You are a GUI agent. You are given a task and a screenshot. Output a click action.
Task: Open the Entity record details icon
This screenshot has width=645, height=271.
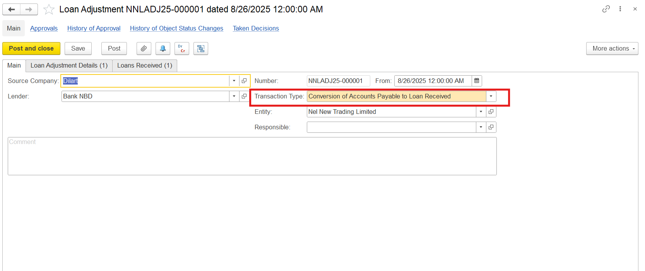(x=491, y=112)
